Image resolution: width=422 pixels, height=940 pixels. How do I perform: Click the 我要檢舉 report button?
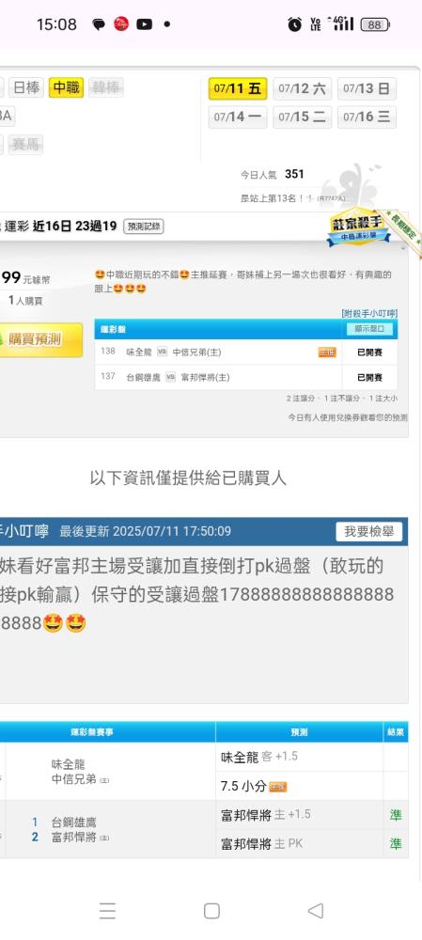[x=368, y=531]
